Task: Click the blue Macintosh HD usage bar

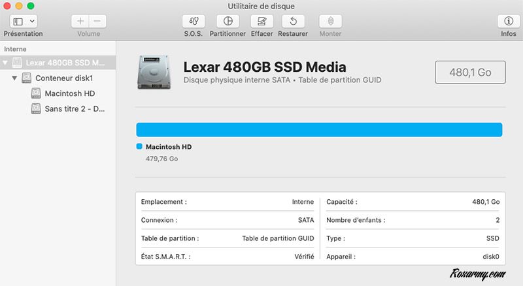Action: tap(318, 129)
